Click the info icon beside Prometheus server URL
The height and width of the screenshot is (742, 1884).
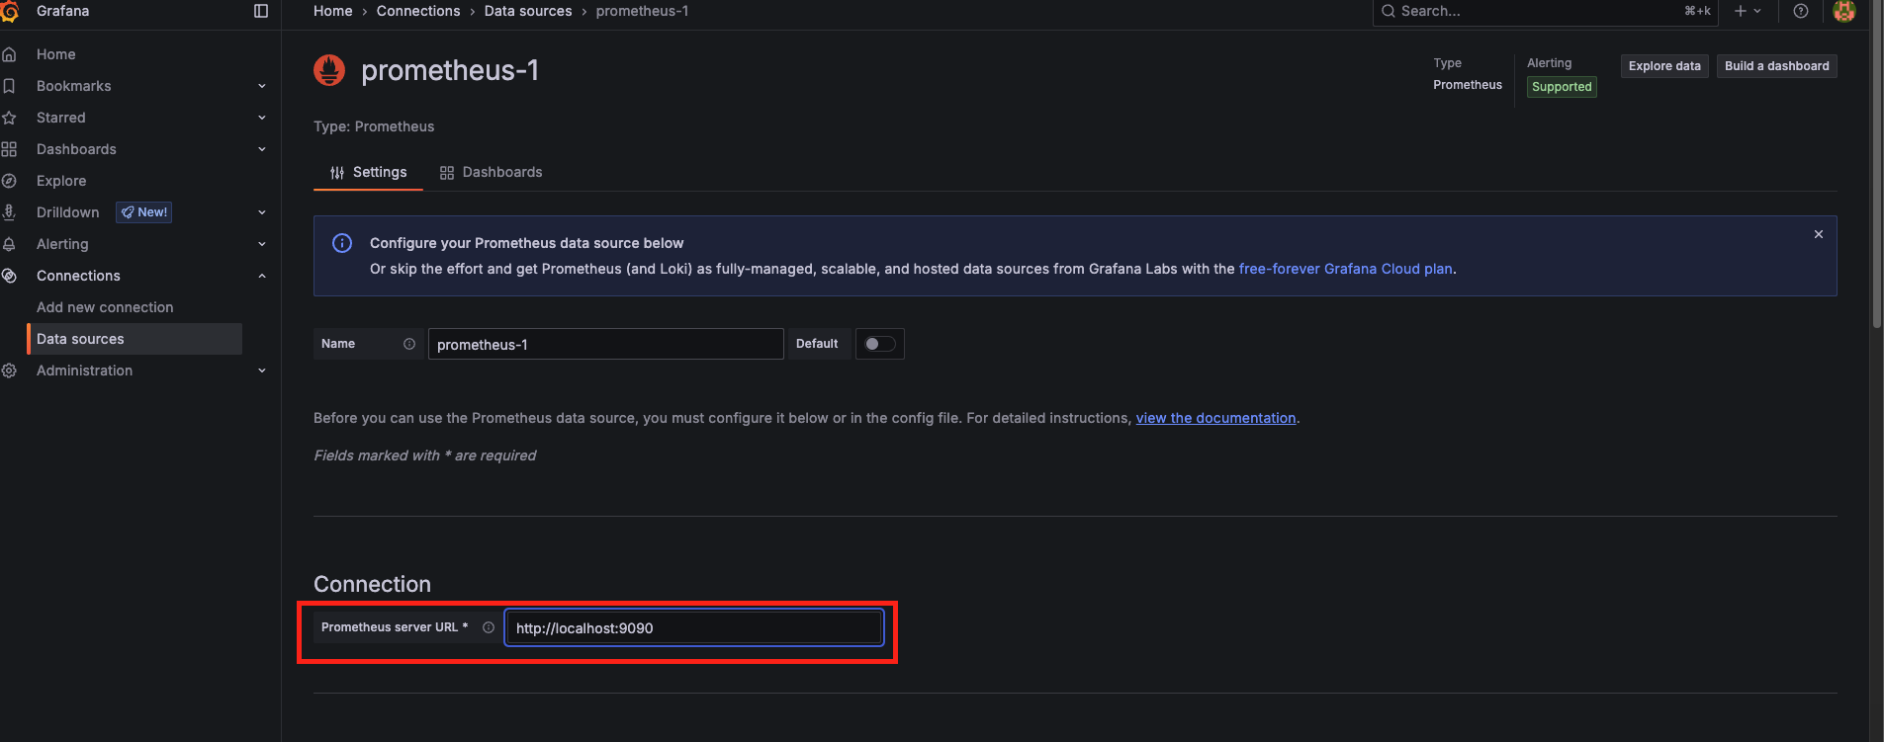click(x=489, y=627)
